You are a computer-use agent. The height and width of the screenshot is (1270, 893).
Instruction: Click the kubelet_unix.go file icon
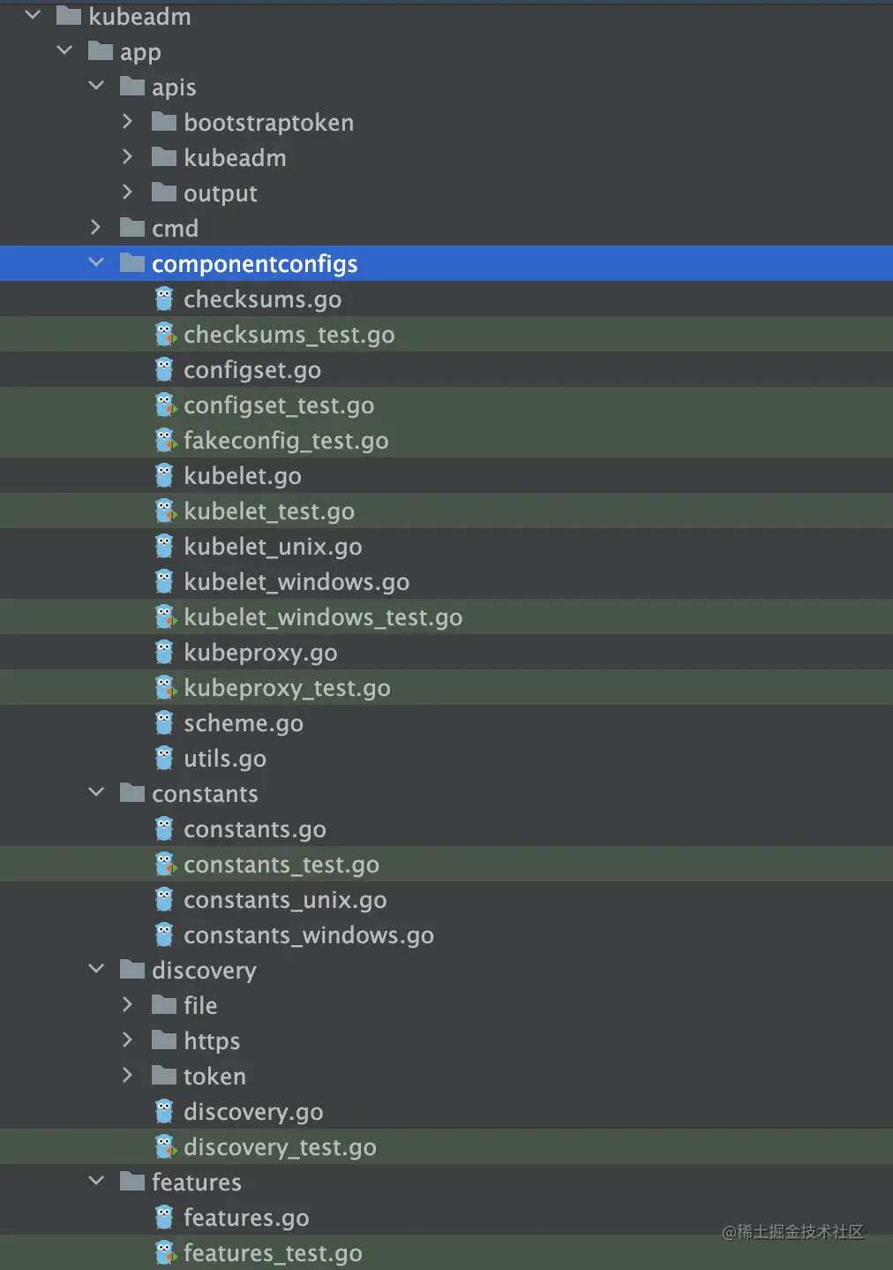tap(164, 546)
